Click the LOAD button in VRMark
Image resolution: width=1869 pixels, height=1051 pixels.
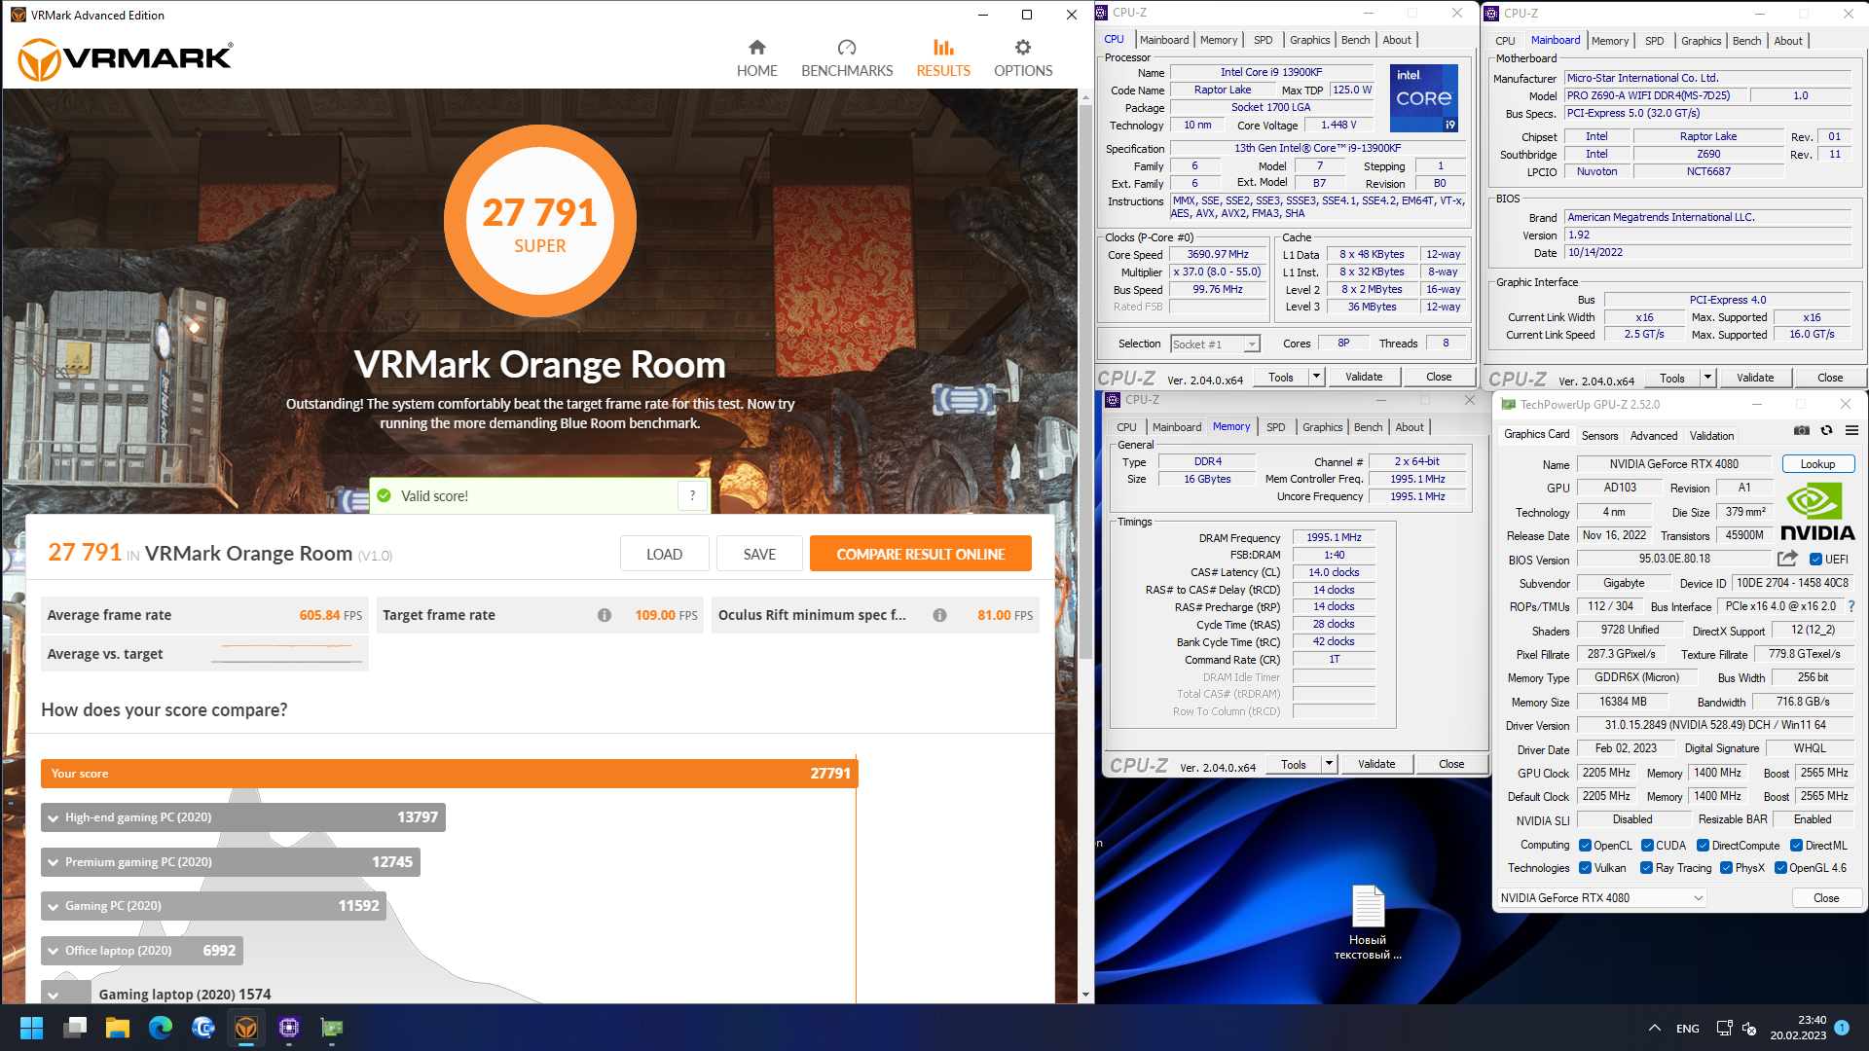pyautogui.click(x=664, y=554)
